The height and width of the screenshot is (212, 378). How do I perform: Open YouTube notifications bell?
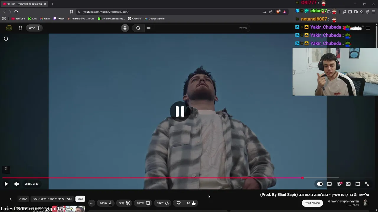[x=20, y=28]
